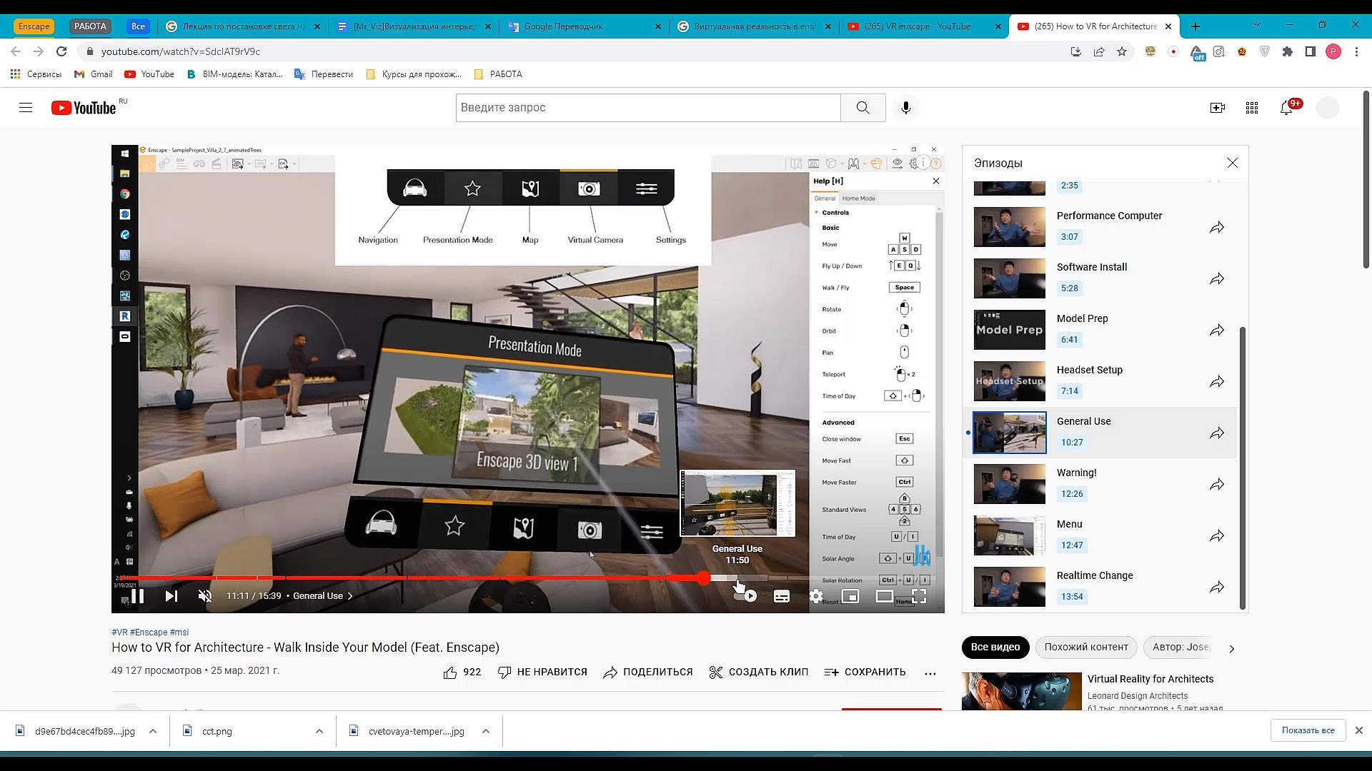This screenshot has width=1372, height=771.
Task: Open player settings gear
Action: (x=816, y=596)
